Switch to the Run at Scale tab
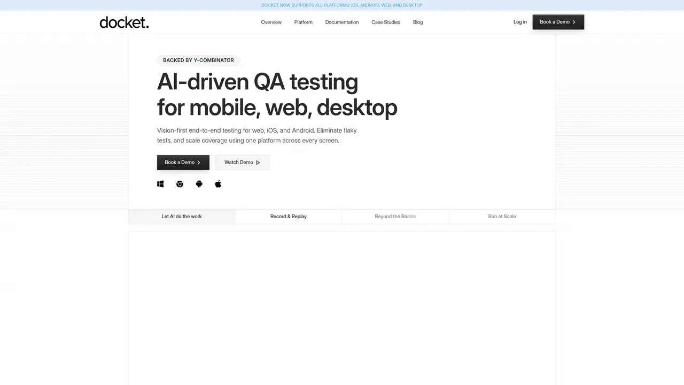Screen dimensions: 684x385 (502, 217)
